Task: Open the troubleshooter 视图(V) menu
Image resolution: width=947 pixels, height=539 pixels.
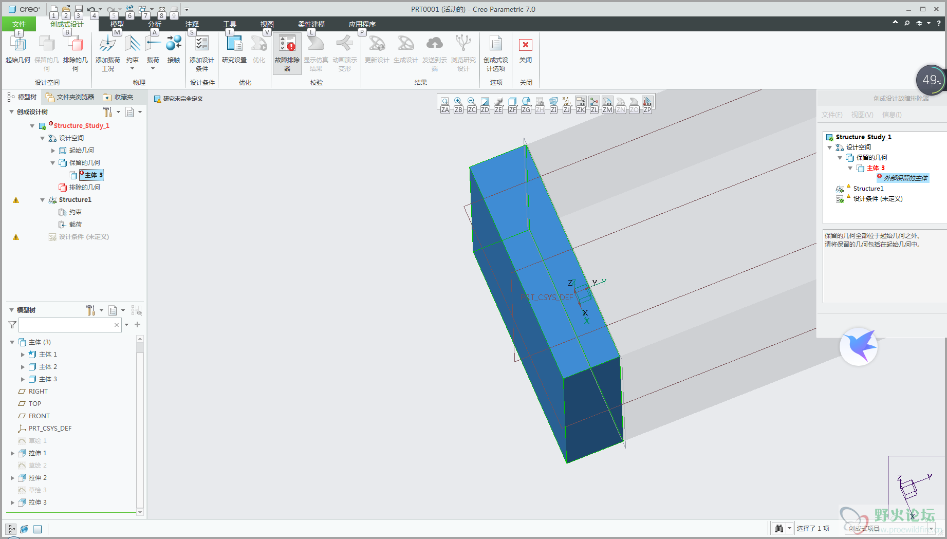Action: tap(862, 115)
